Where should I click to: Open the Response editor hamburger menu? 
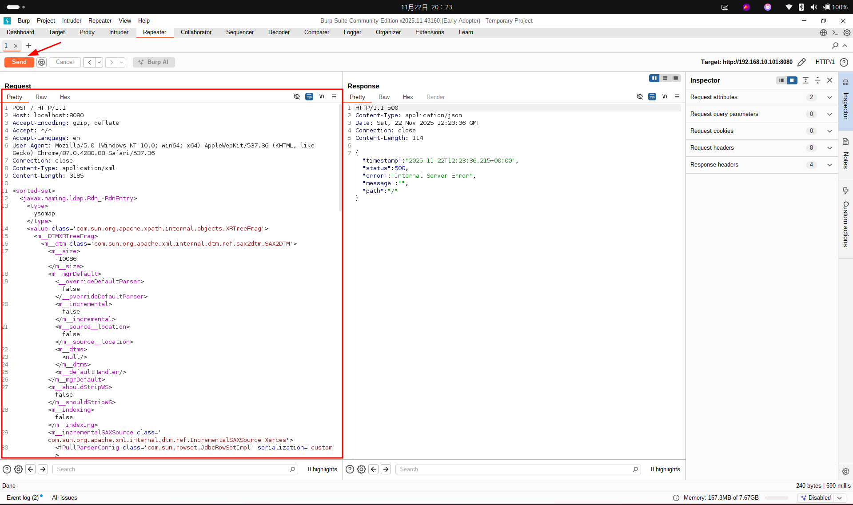677,96
